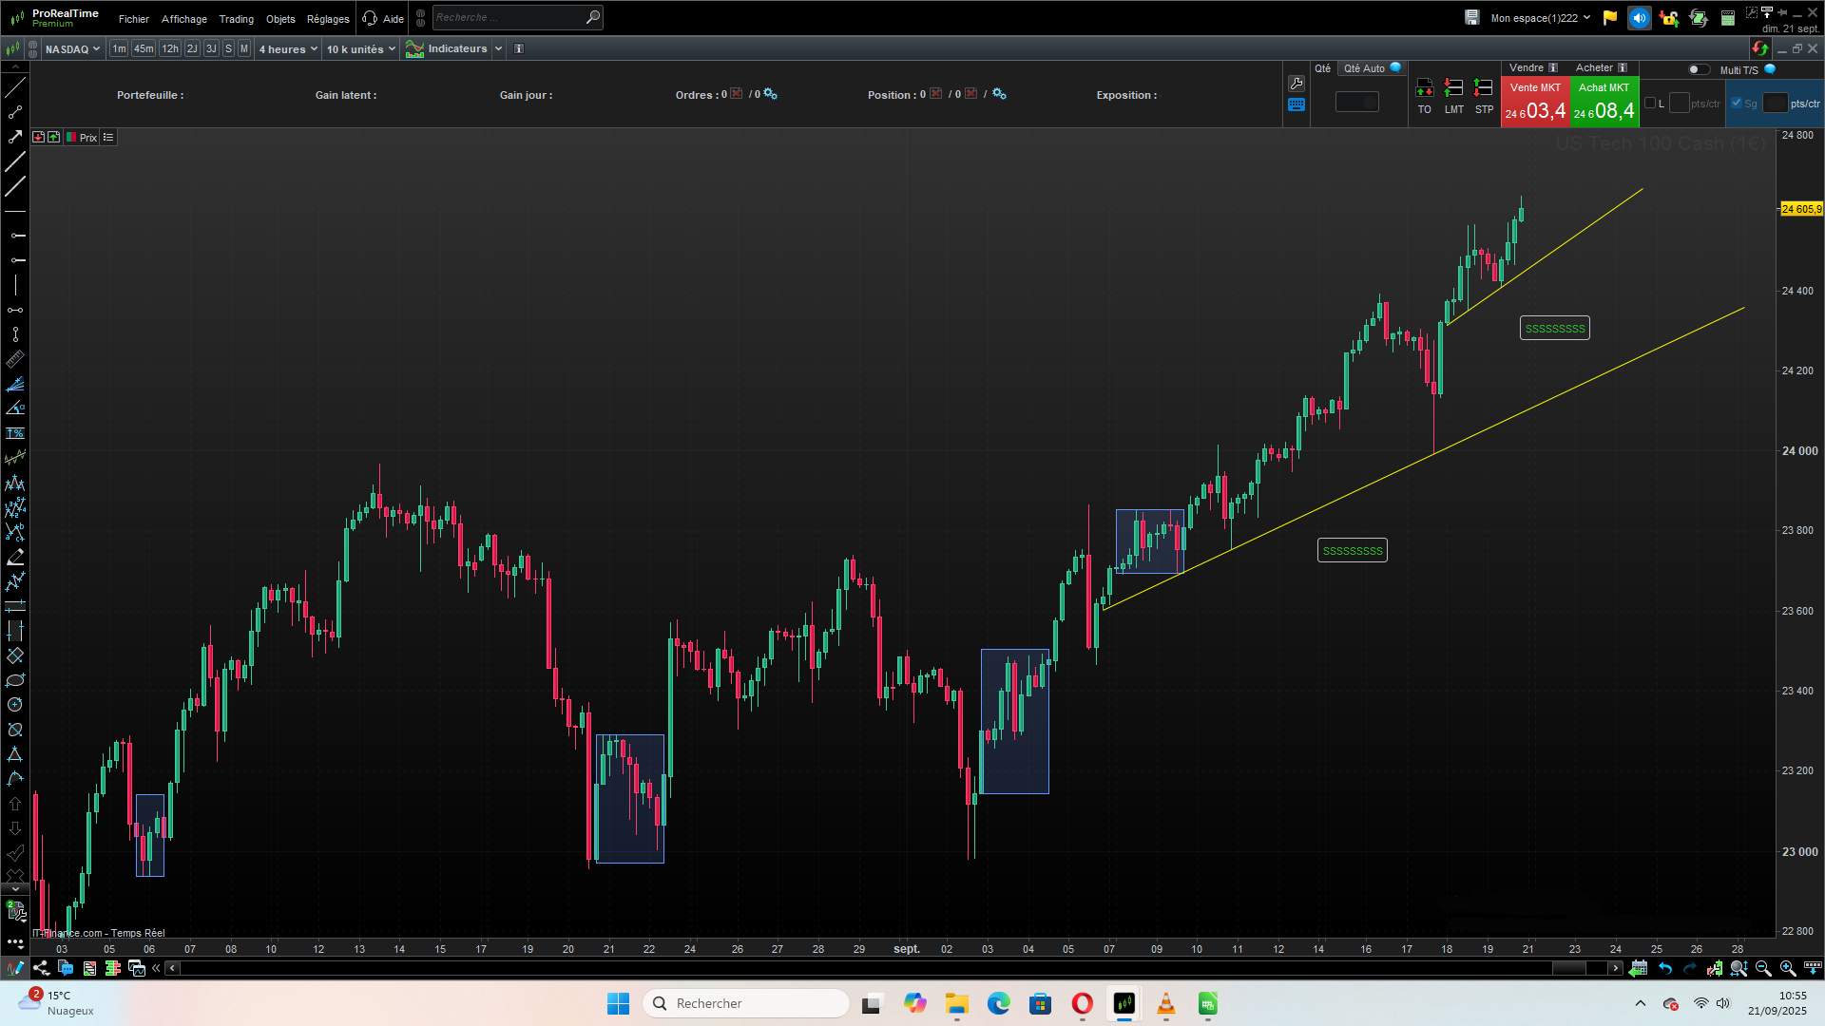Click the Vente MKT sell button
This screenshot has width=1825, height=1026.
(x=1534, y=103)
